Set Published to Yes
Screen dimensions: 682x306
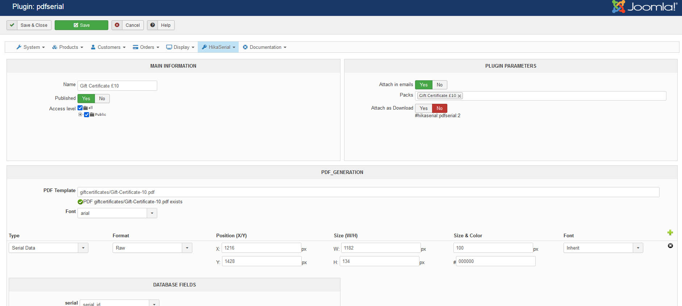pos(86,98)
